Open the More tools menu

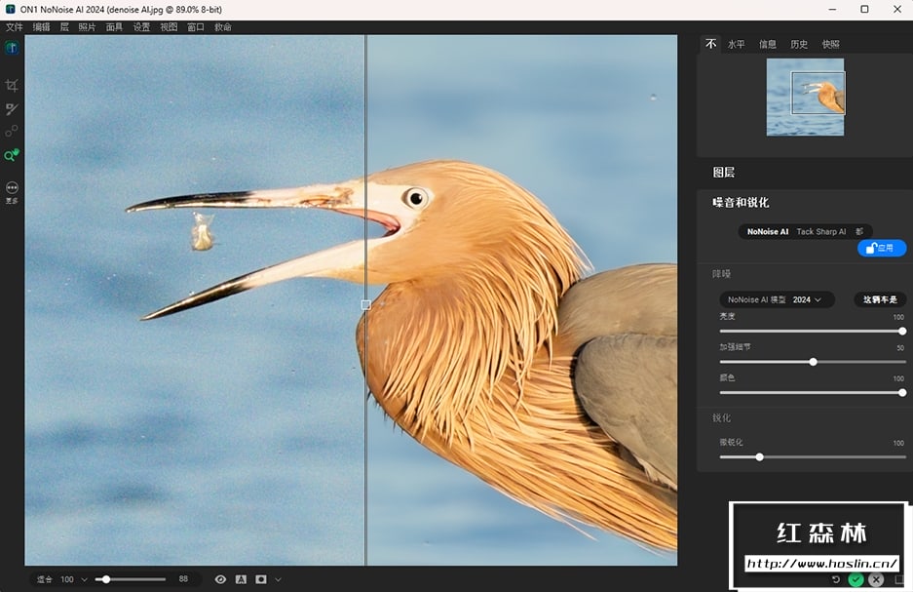12,187
